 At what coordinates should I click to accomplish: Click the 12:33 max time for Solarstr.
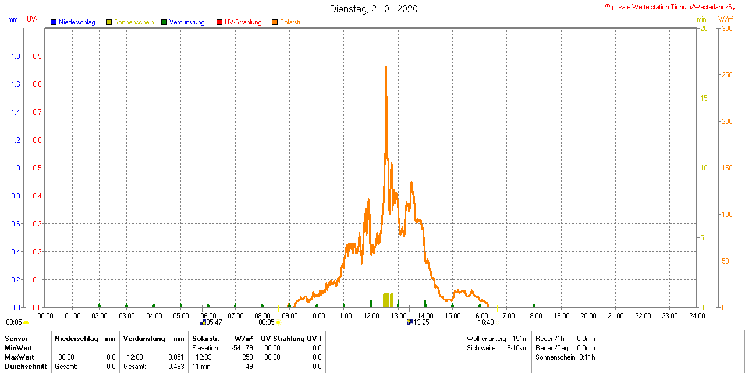204,357
